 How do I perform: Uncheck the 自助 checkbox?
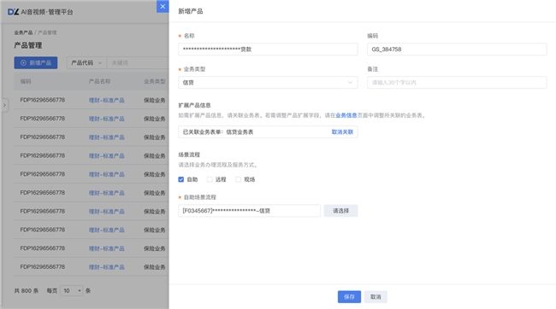coord(180,179)
